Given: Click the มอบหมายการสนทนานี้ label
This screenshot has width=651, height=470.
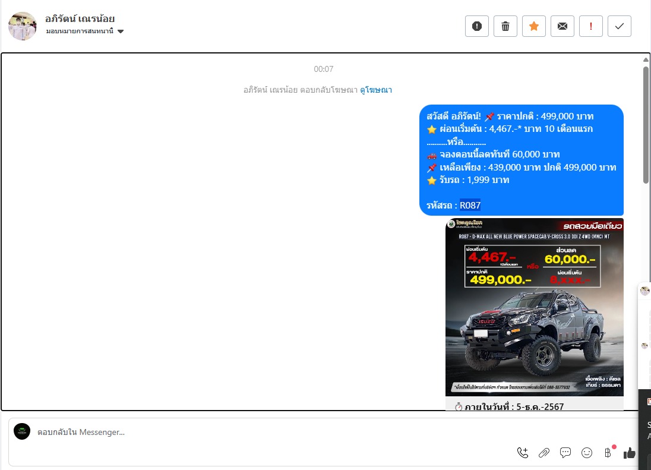Looking at the screenshot, I should click(x=80, y=31).
